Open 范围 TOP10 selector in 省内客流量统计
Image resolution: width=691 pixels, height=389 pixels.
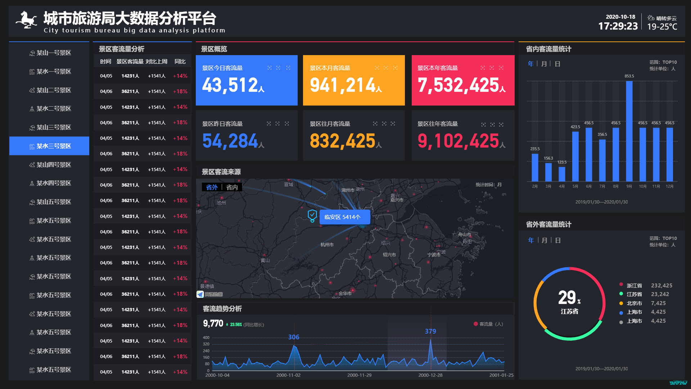(663, 62)
